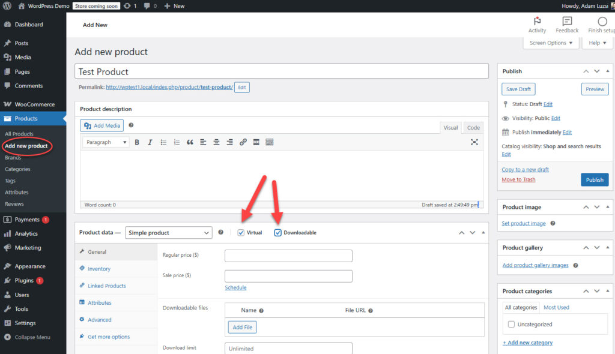Open the Paragraph format dropdown
Screen dimensions: 615x354
(x=106, y=142)
